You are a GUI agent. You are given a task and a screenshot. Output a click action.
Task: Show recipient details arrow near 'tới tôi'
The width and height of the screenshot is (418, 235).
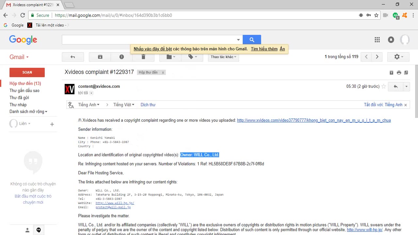click(x=91, y=93)
